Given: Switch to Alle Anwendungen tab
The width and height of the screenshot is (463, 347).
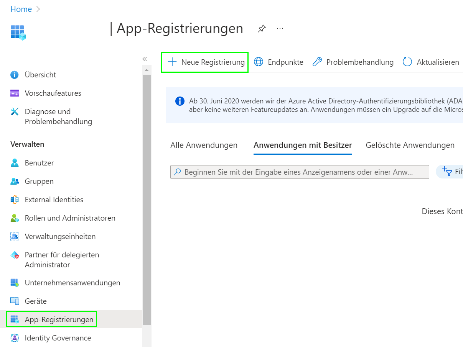Looking at the screenshot, I should 204,145.
